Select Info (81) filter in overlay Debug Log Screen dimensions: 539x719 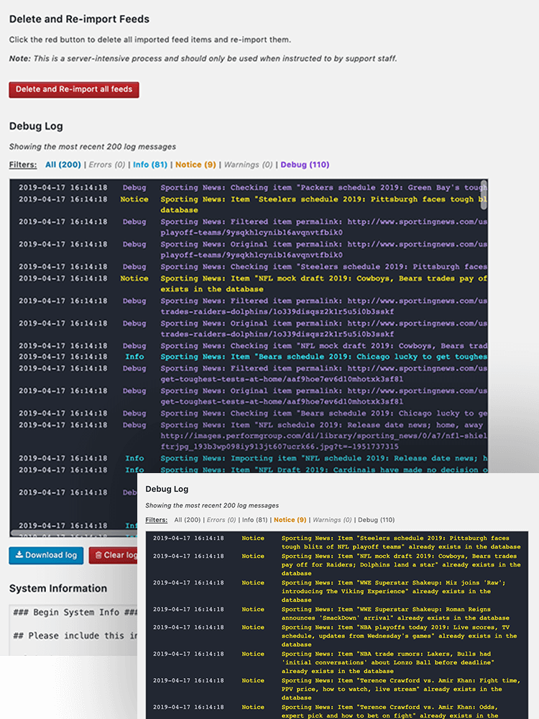click(255, 520)
